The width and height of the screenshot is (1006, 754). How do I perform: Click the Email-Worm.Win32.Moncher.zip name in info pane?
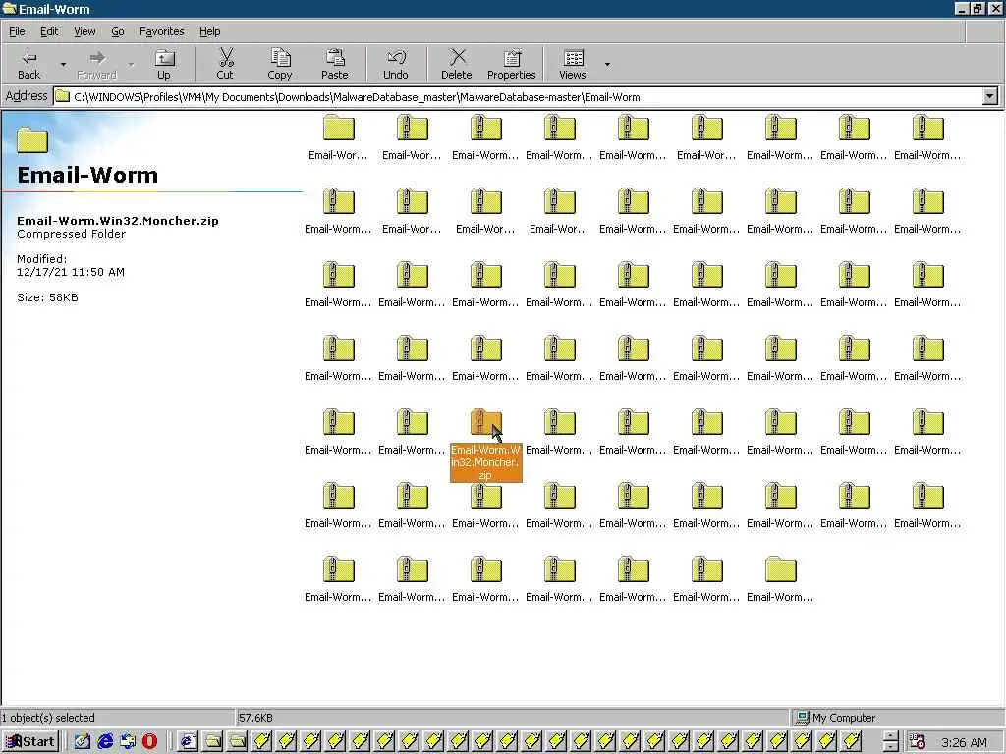118,221
